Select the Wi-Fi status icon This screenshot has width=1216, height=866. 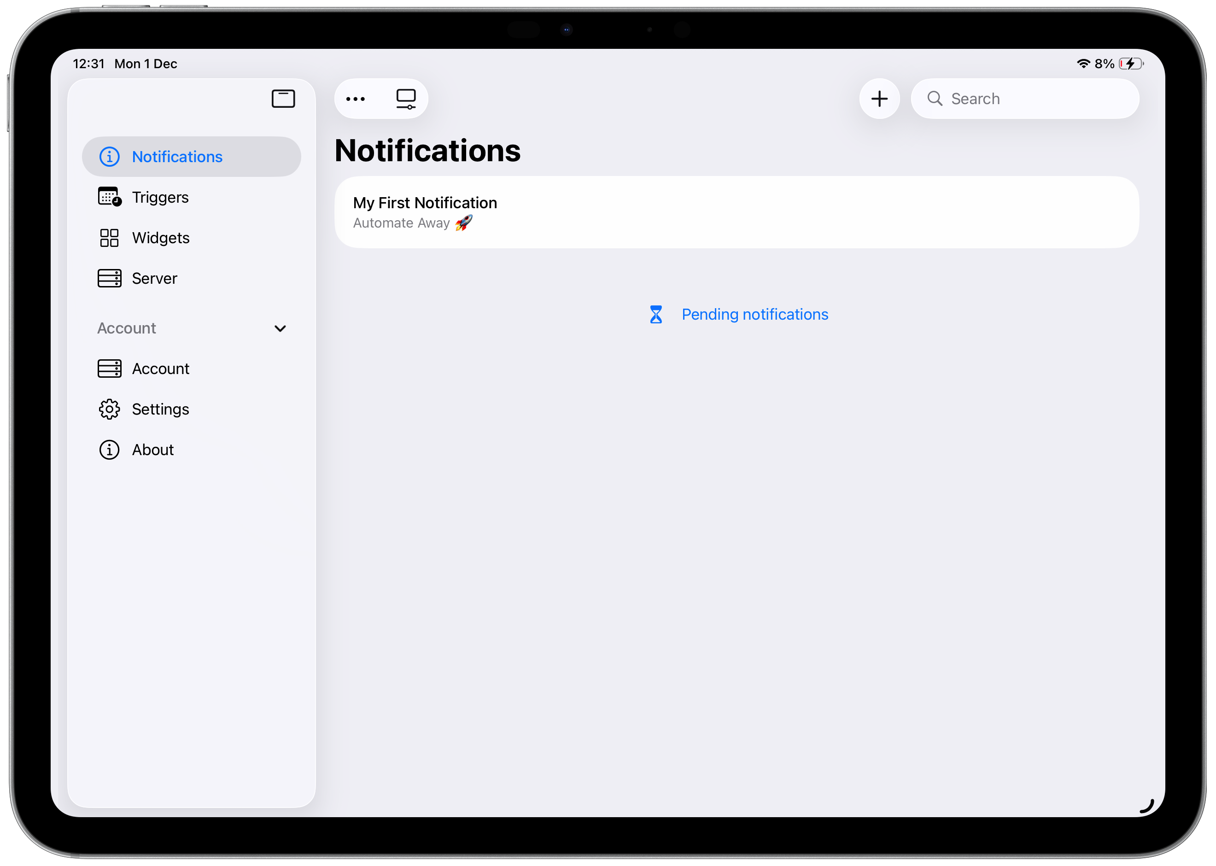pyautogui.click(x=1083, y=64)
